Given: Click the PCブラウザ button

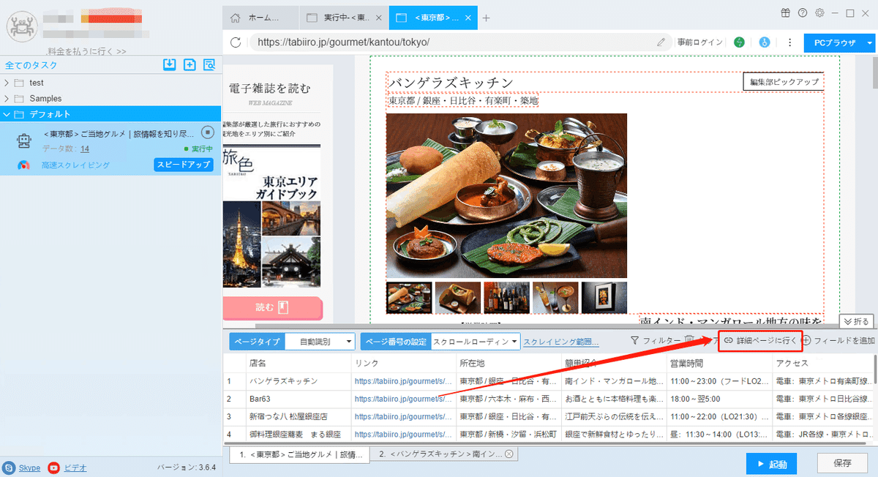Looking at the screenshot, I should (834, 42).
